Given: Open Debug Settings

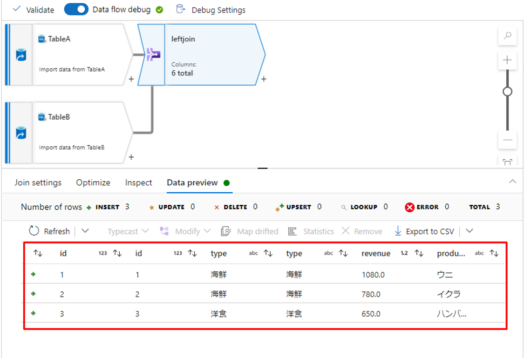Looking at the screenshot, I should point(211,10).
